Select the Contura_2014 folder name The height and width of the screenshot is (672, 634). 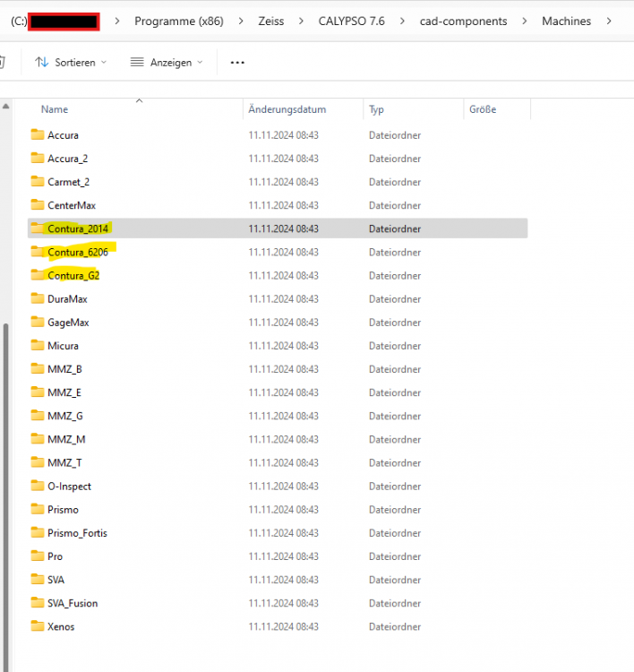coord(78,228)
